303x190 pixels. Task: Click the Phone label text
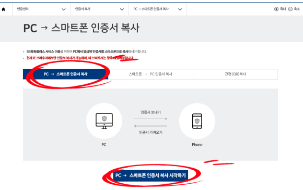tap(197, 145)
